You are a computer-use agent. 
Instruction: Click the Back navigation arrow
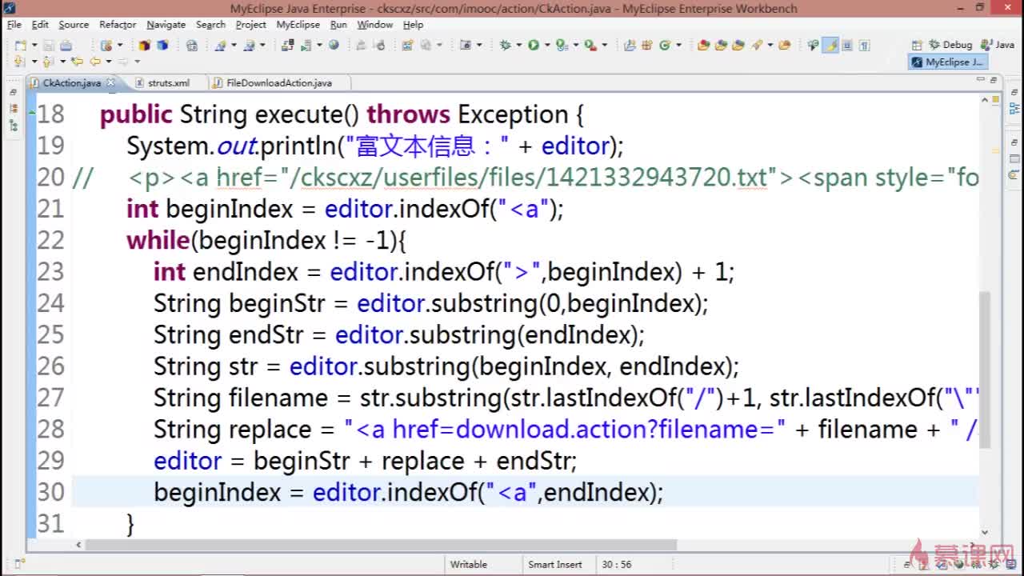click(x=95, y=62)
